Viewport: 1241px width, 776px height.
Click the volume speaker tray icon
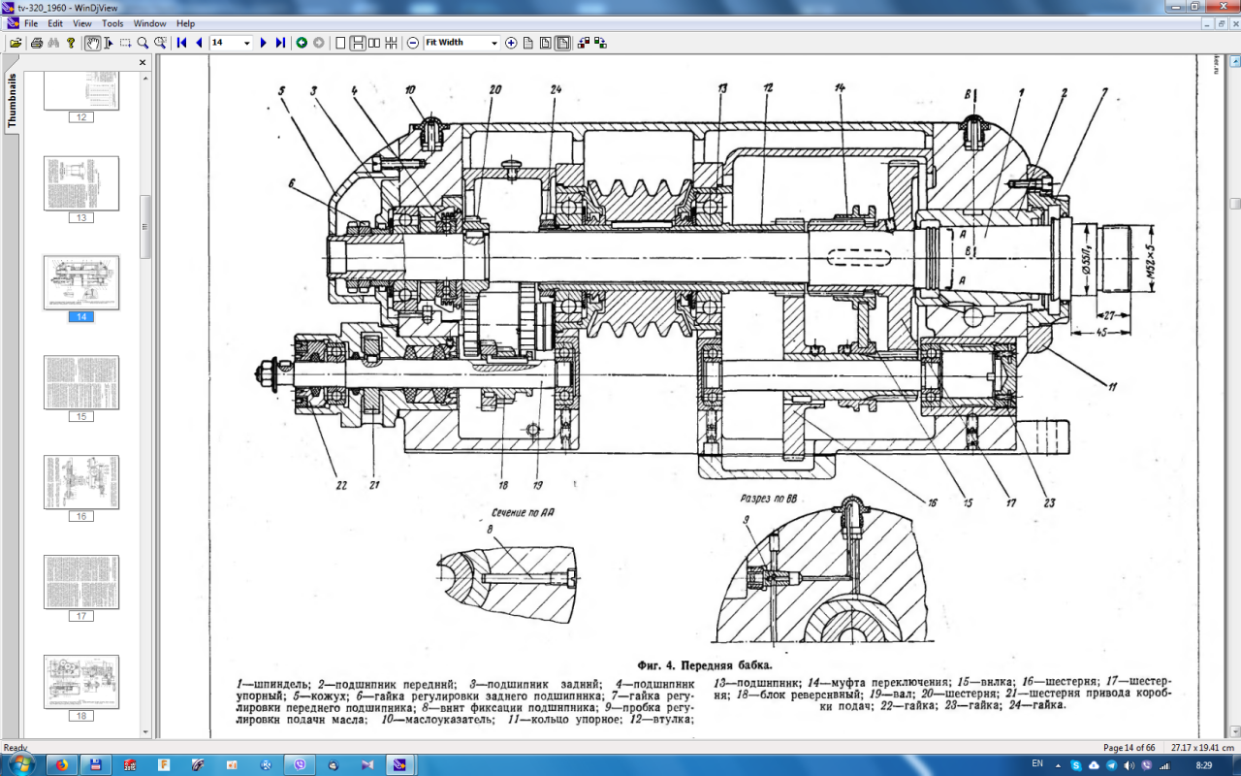tap(1129, 764)
